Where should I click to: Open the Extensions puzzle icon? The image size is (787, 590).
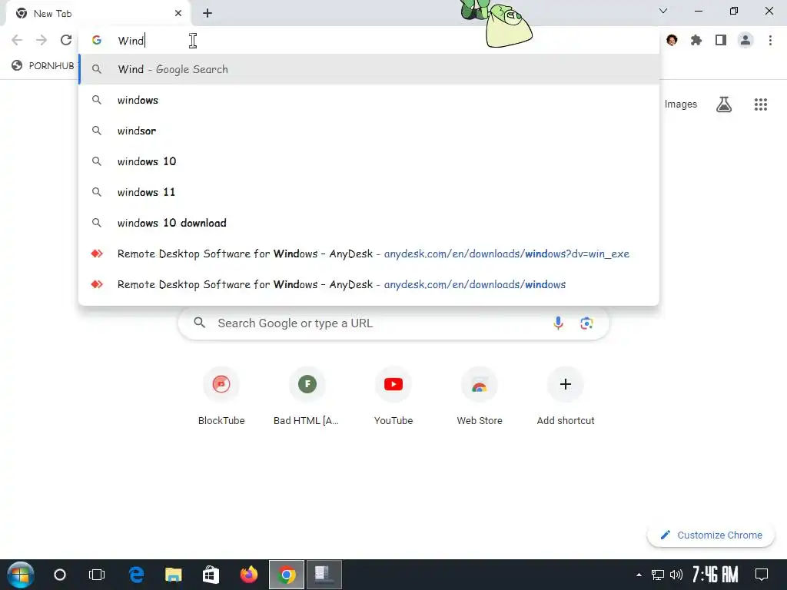[696, 40]
